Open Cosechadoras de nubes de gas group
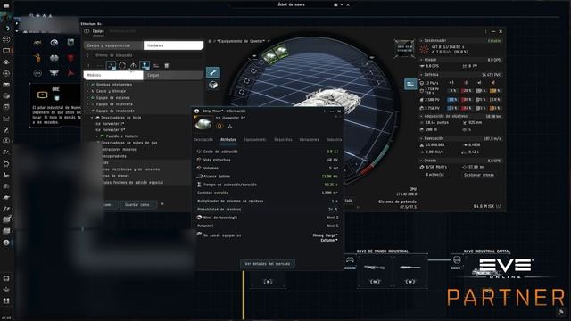571x321 pixels. tap(128, 143)
